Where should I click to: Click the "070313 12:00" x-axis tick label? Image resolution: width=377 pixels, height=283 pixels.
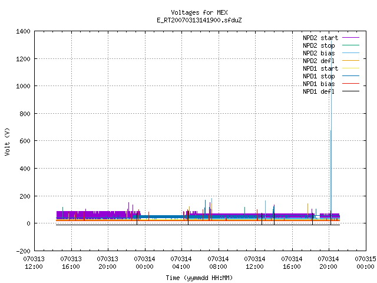click(x=34, y=263)
